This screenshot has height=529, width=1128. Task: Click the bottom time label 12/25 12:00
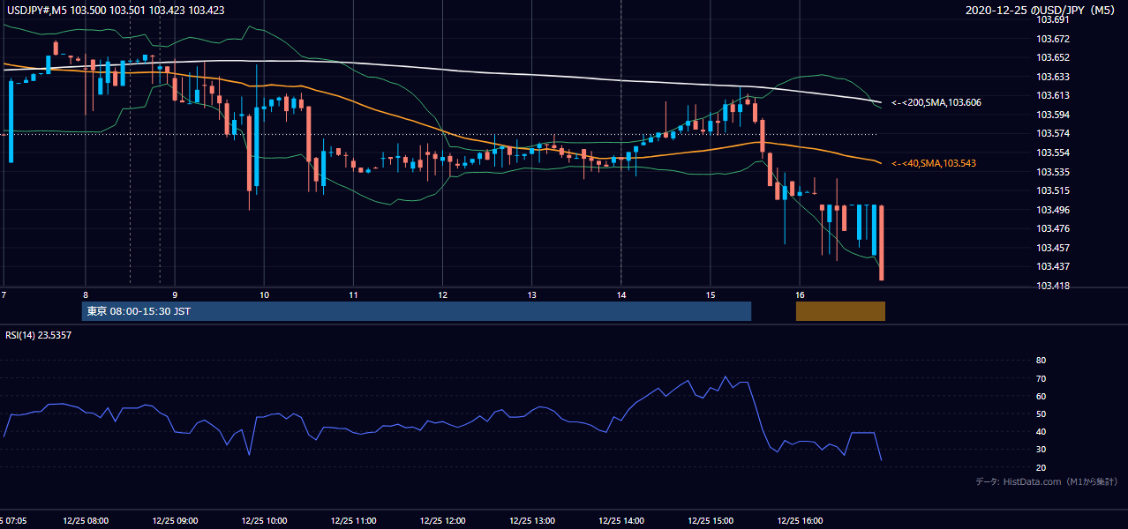click(442, 521)
